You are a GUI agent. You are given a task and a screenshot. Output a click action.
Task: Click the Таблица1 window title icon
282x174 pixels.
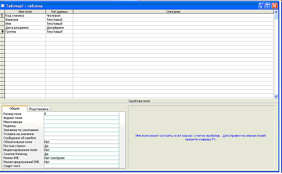click(3, 6)
